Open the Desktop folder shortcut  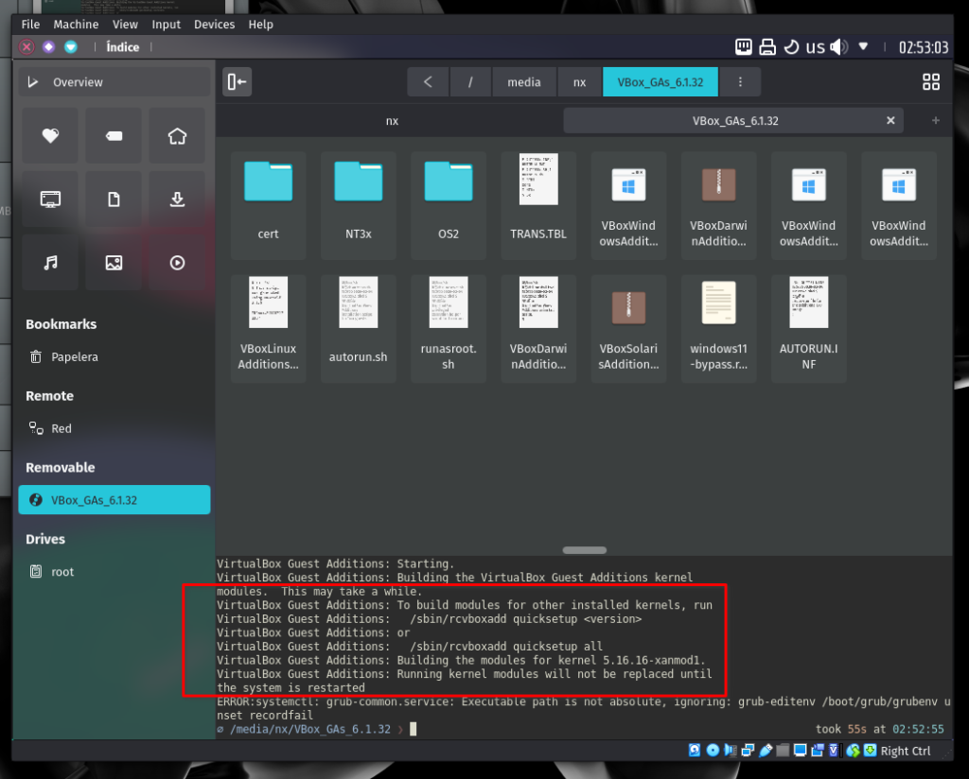click(51, 199)
